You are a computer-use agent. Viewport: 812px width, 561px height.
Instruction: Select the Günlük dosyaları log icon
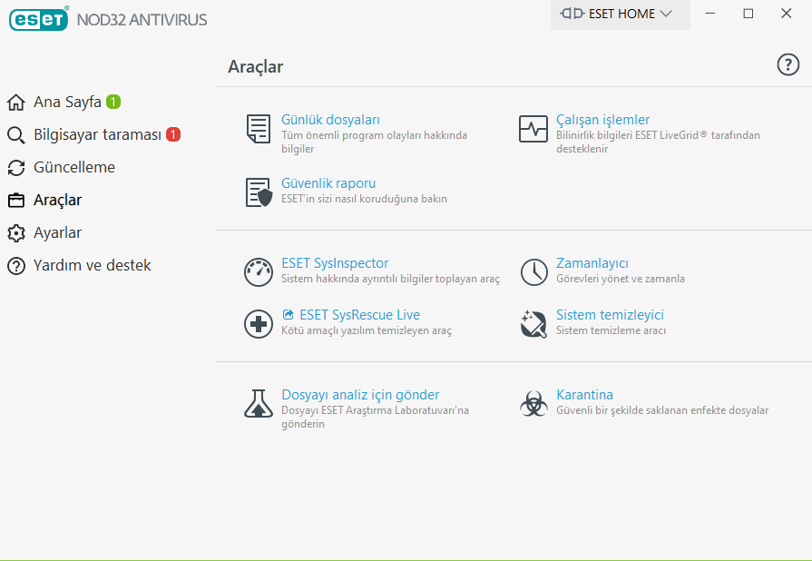[258, 128]
